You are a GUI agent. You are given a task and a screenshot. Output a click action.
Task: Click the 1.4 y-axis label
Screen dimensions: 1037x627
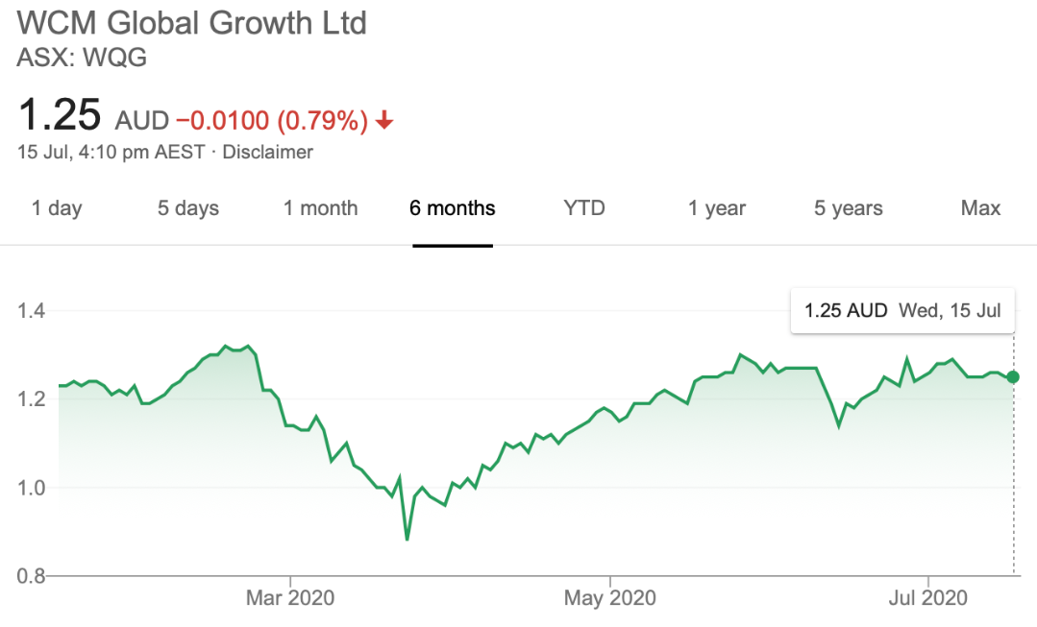(34, 311)
